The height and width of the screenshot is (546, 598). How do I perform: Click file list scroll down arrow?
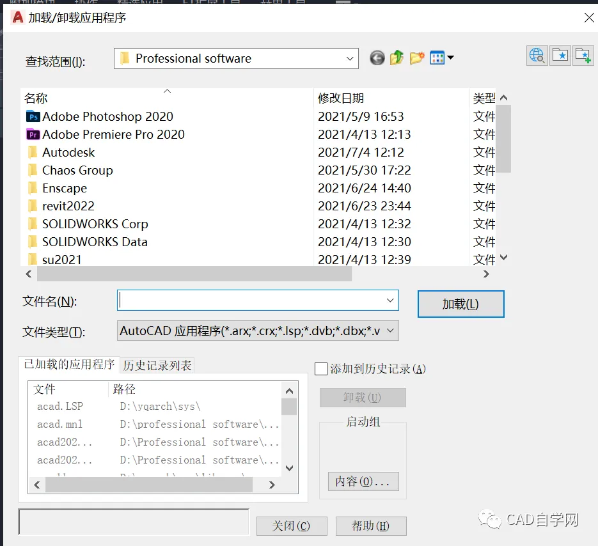coord(503,258)
